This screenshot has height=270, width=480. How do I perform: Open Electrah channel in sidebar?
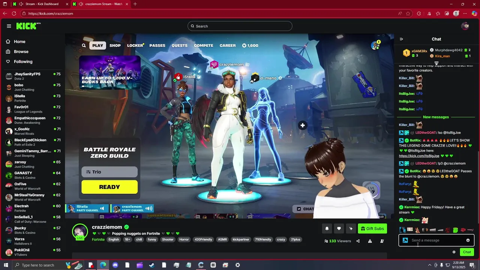(x=33, y=208)
